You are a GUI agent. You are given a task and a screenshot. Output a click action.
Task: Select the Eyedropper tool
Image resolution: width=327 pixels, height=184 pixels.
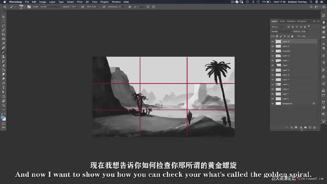coord(4,43)
